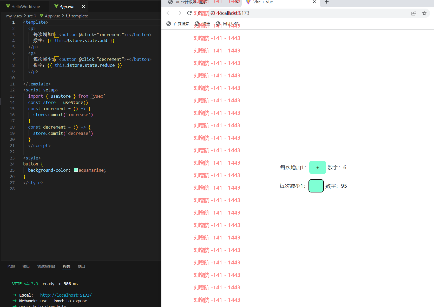This screenshot has width=434, height=307.
Task: Click VITE v4.3.9 text in terminal
Action: click(x=25, y=284)
